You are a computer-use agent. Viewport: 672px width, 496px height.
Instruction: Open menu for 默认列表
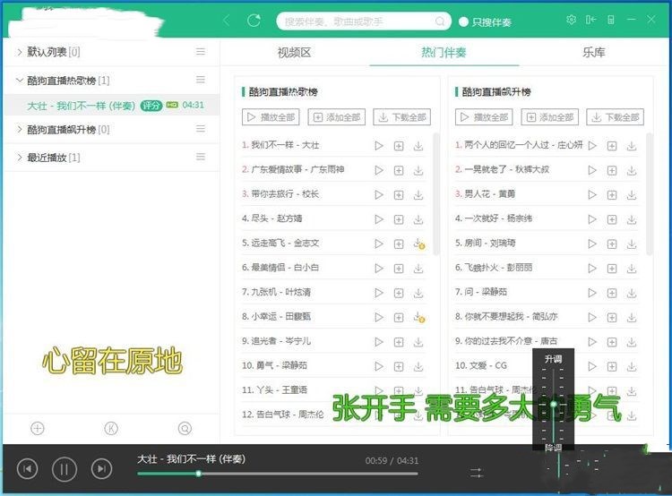(200, 52)
